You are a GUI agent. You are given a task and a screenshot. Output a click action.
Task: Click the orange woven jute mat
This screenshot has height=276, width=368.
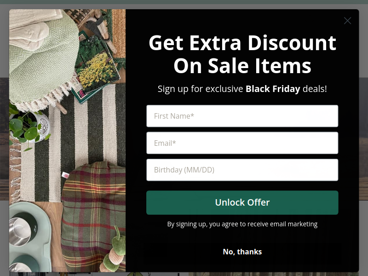119,33
